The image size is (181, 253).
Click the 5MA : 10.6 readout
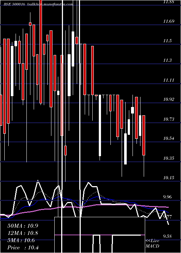coord(21,240)
